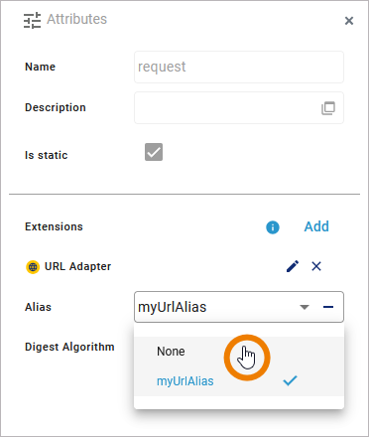Click the Extensions info icon
This screenshot has height=437, width=369.
coord(273,227)
